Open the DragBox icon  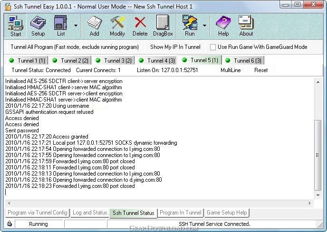[163, 26]
